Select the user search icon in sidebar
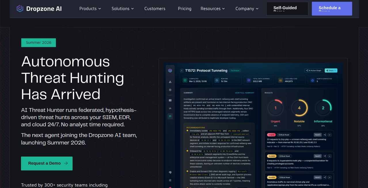The height and width of the screenshot is (188, 368). pos(170,108)
